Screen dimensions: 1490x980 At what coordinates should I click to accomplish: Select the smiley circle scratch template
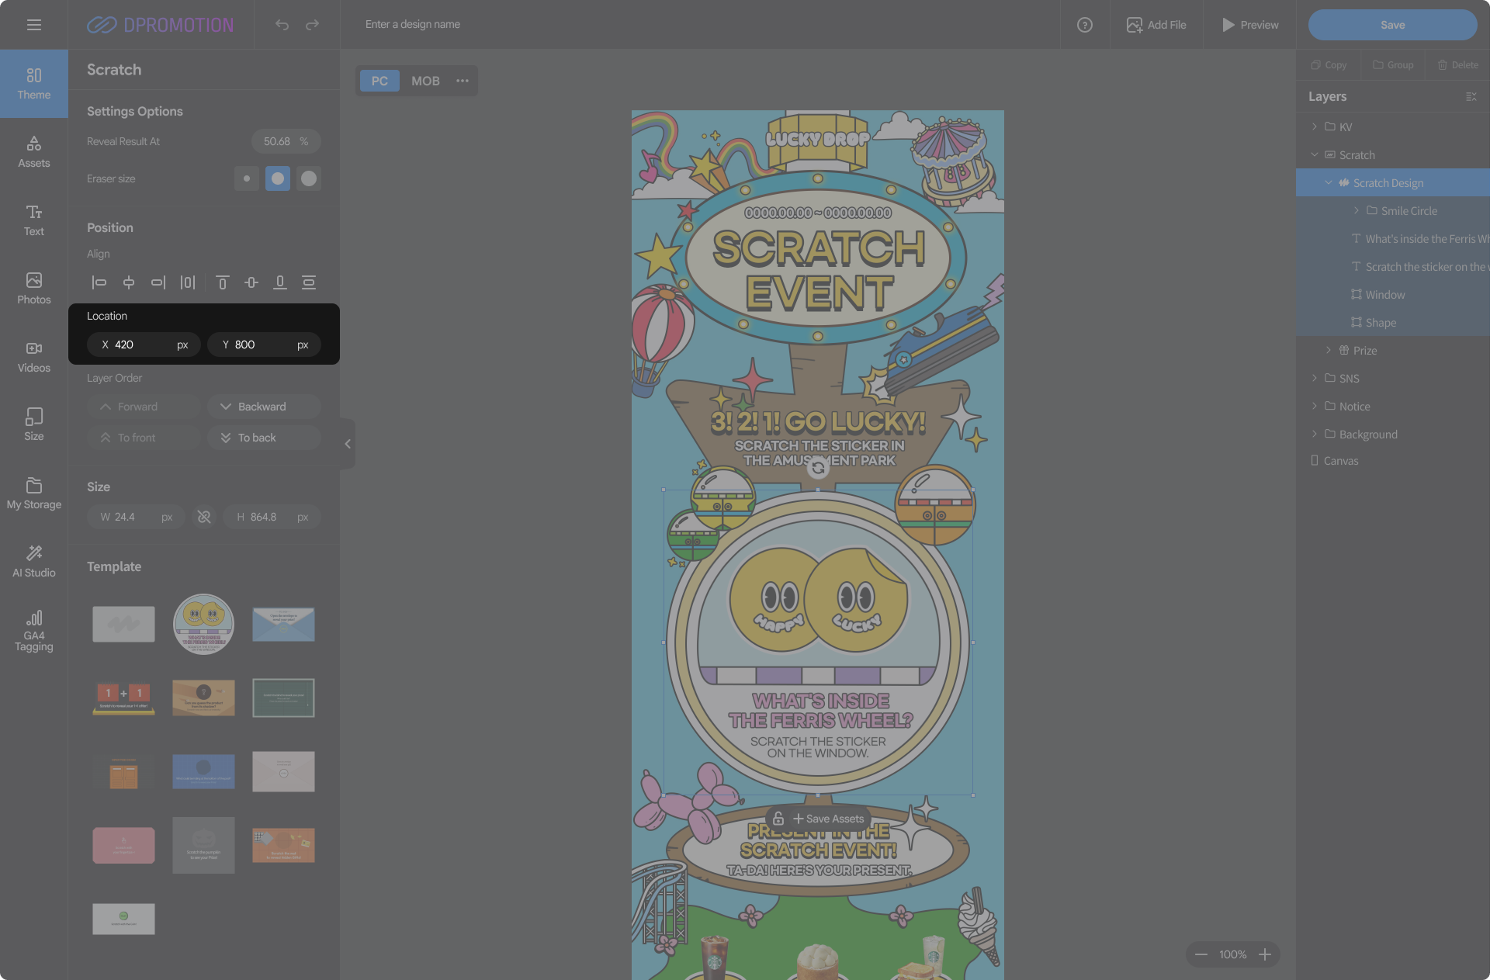203,624
